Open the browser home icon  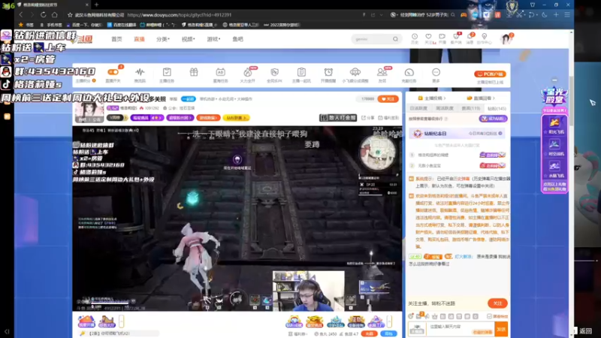(x=54, y=15)
